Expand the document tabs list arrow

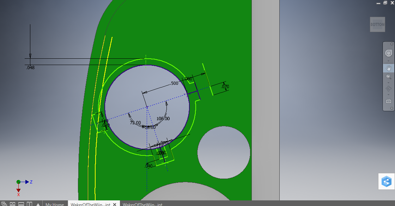tap(38, 204)
